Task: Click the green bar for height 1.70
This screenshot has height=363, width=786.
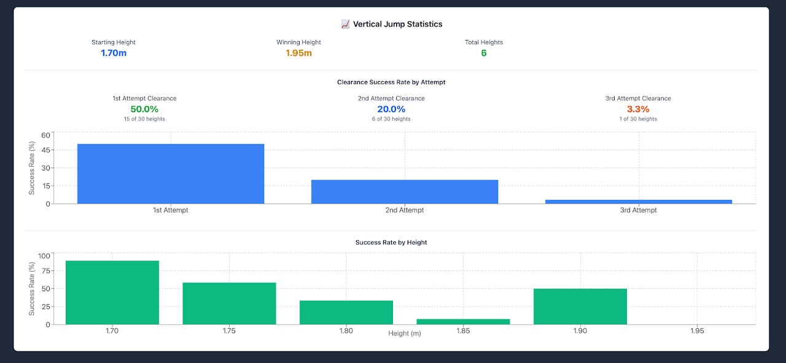Action: tap(112, 292)
